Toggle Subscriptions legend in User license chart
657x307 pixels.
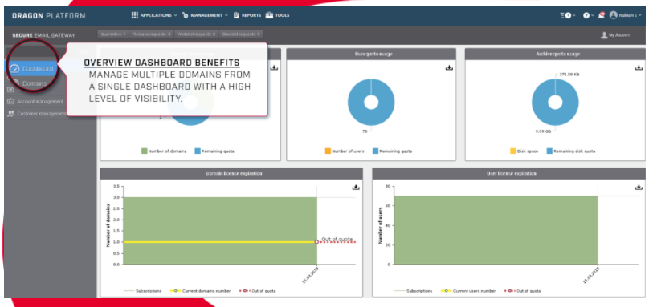coord(413,291)
